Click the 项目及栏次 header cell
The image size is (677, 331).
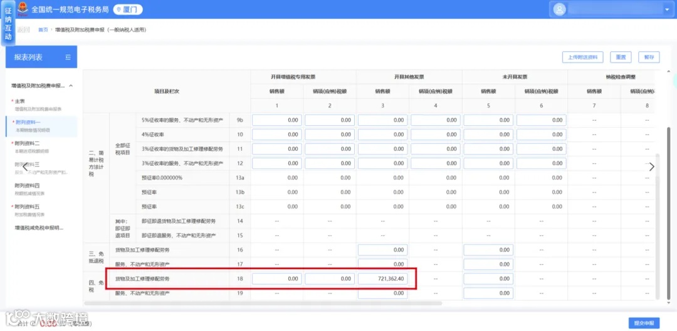click(167, 91)
